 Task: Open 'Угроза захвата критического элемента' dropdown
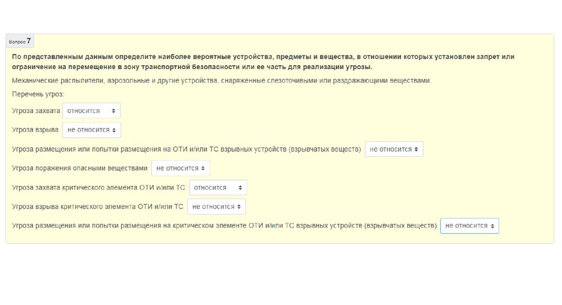click(218, 188)
